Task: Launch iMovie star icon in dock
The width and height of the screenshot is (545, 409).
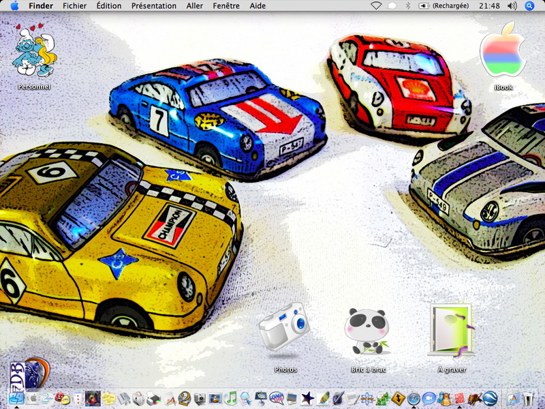Action: 307,398
